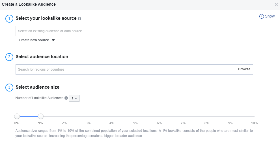Click the step 2 circle icon
The width and height of the screenshot is (280, 146).
click(9, 57)
